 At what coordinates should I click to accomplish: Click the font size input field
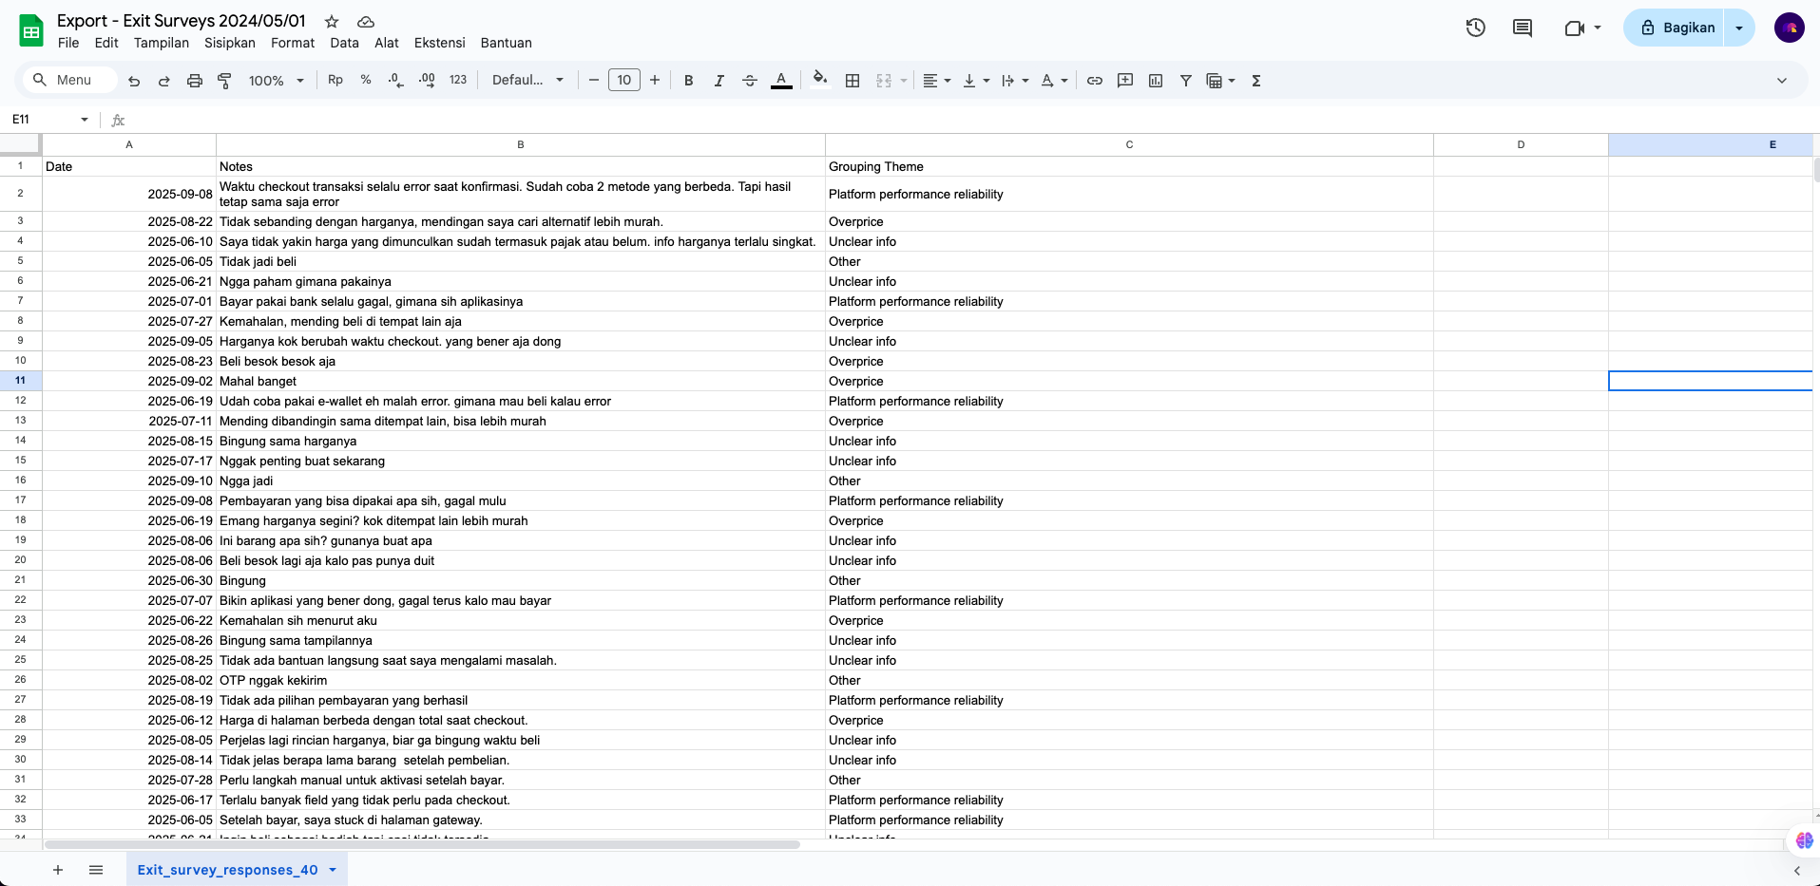tap(624, 81)
